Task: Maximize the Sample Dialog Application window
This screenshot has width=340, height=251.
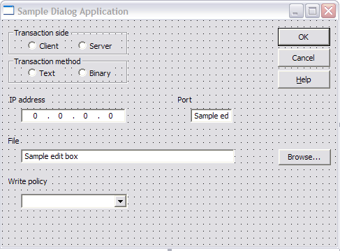Action: [x=312, y=11]
